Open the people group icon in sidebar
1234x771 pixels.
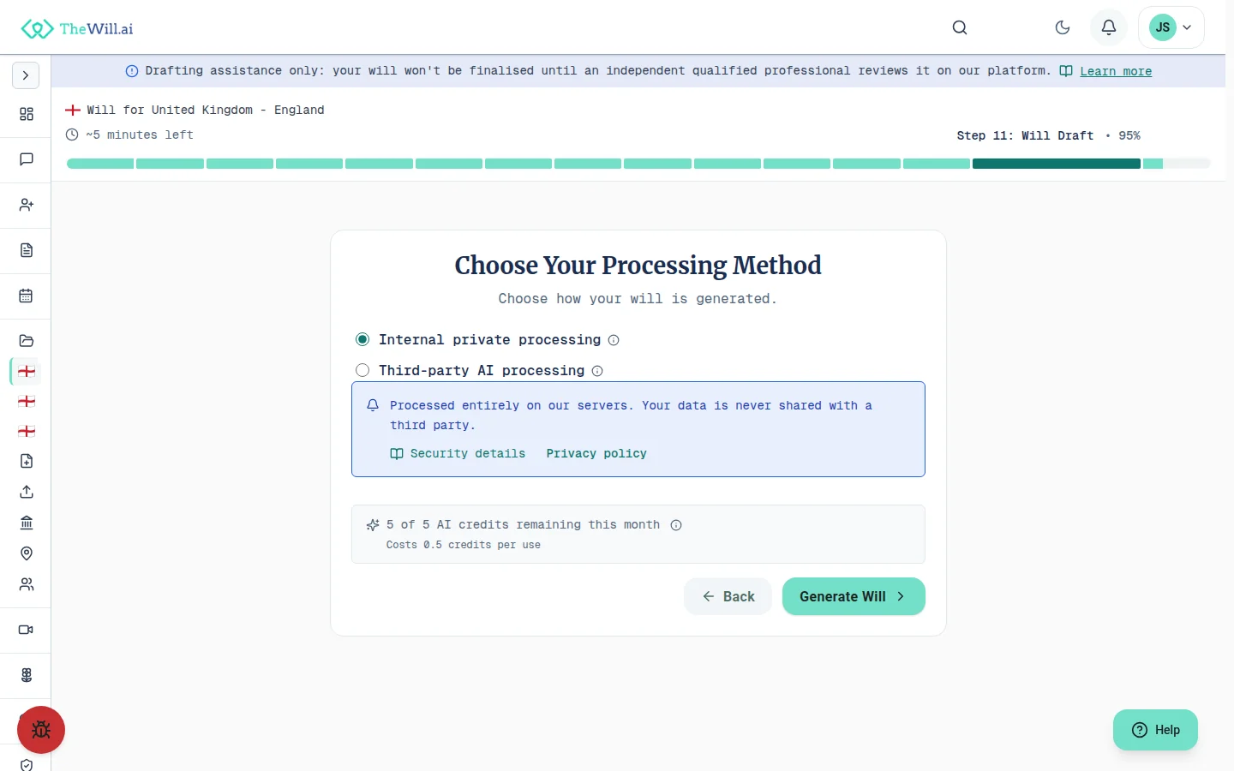(x=27, y=584)
